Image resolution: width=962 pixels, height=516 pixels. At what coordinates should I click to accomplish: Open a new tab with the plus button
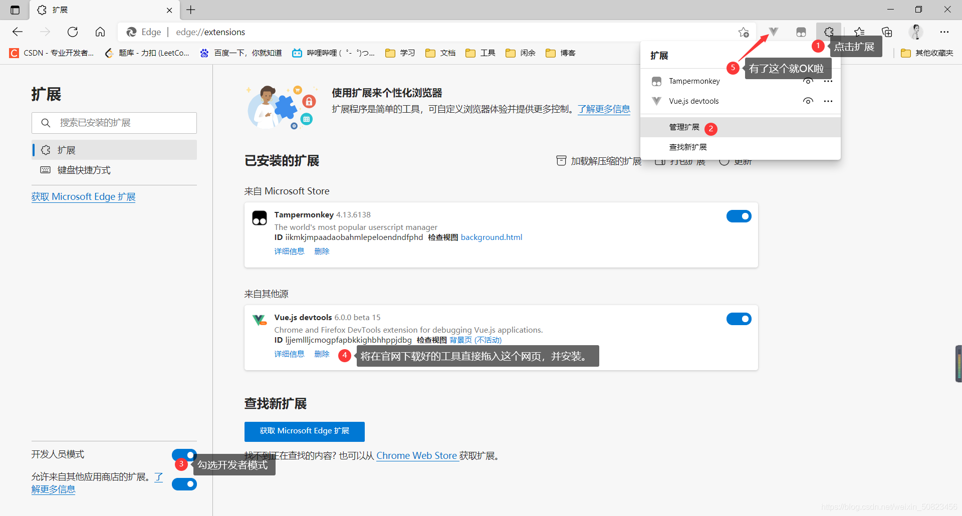click(x=191, y=10)
